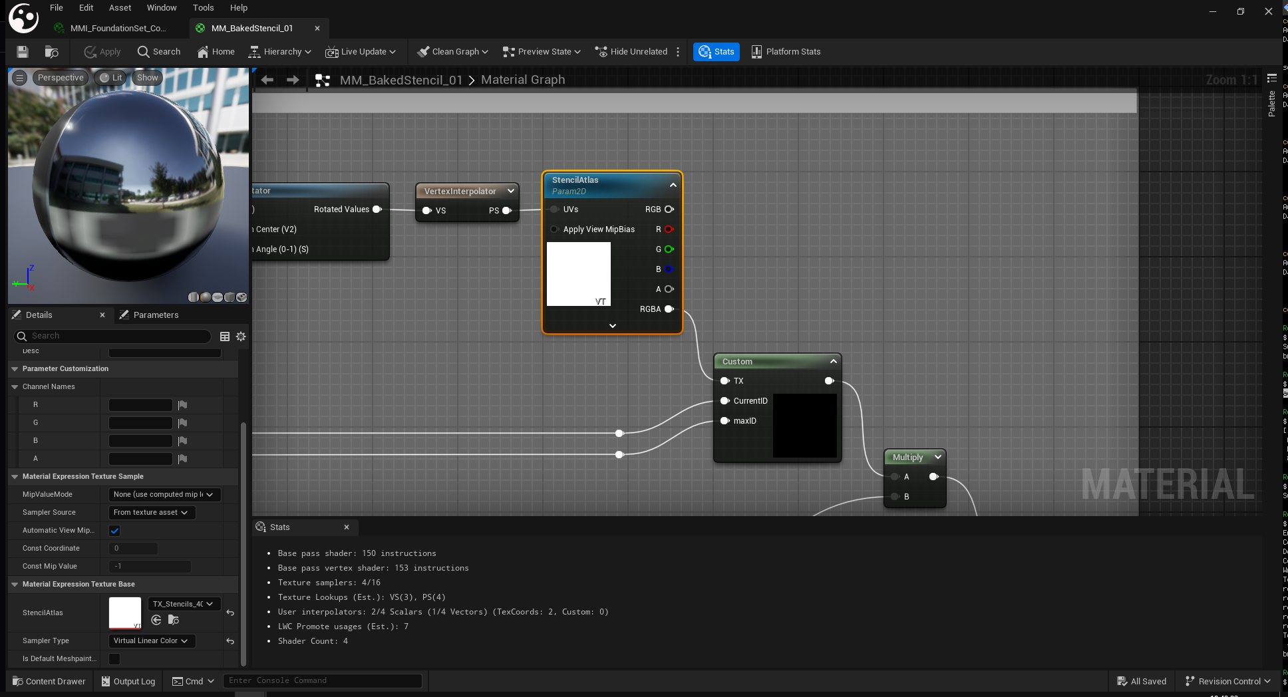Click the Output Log button

pyautogui.click(x=128, y=681)
